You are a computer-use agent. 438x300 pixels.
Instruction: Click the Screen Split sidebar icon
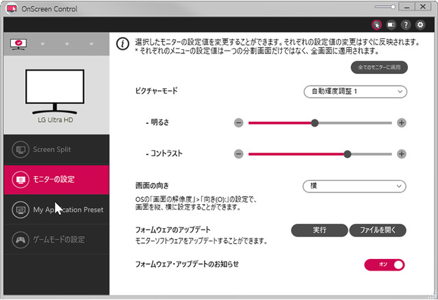pyautogui.click(x=21, y=149)
